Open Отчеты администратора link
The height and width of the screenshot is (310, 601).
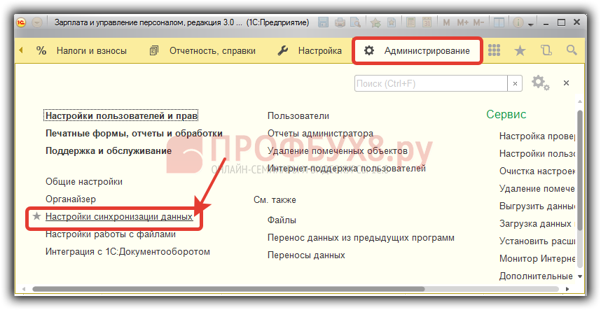click(320, 133)
